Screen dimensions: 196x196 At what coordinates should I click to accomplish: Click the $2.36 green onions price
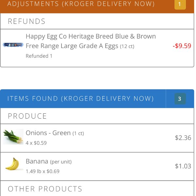click(x=183, y=138)
